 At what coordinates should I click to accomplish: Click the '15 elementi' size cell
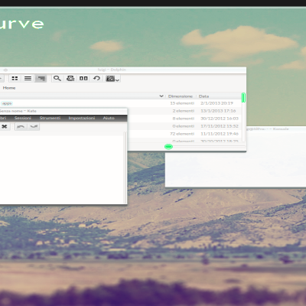pos(182,103)
